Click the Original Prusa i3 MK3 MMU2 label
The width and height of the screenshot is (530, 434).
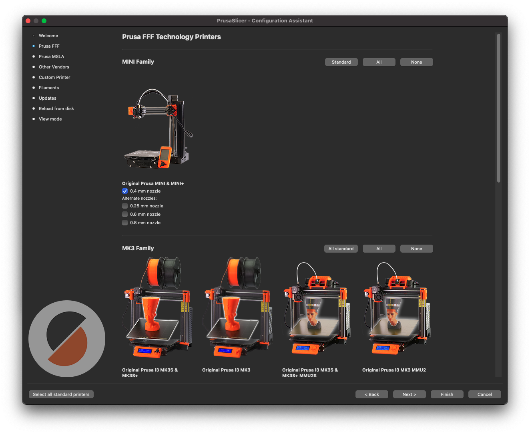pos(394,370)
